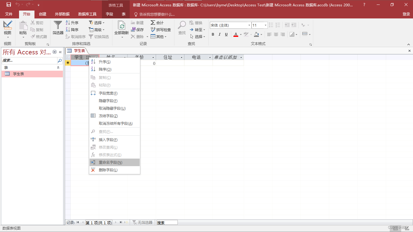Open the 转至 go-to dropdown
This screenshot has height=232, width=413.
197,30
